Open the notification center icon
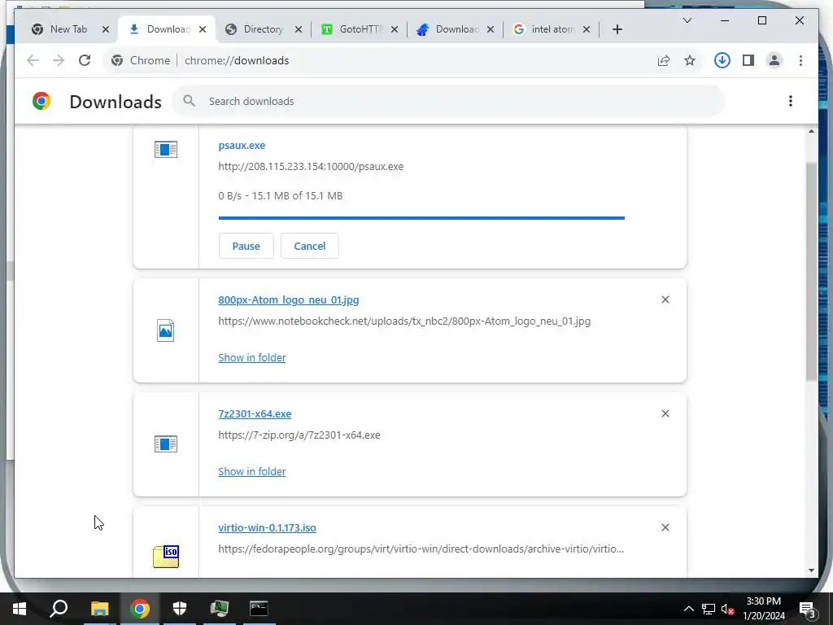 [807, 609]
